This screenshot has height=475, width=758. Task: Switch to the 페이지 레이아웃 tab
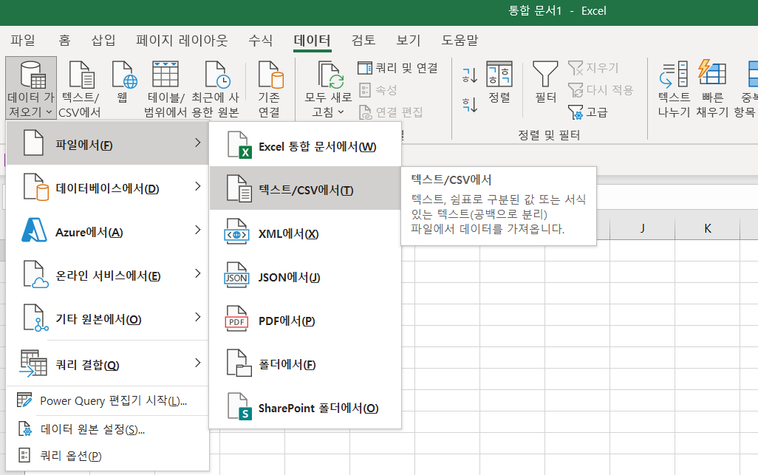click(182, 40)
